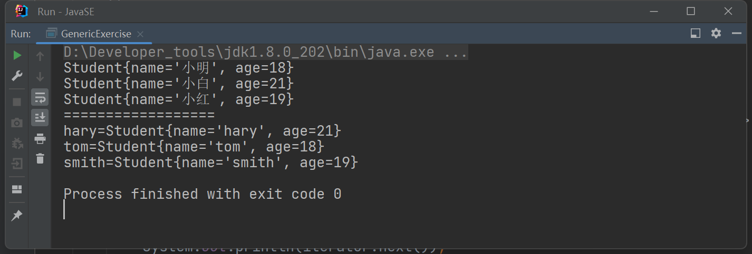Toggle Scroll to End of output

pyautogui.click(x=40, y=118)
